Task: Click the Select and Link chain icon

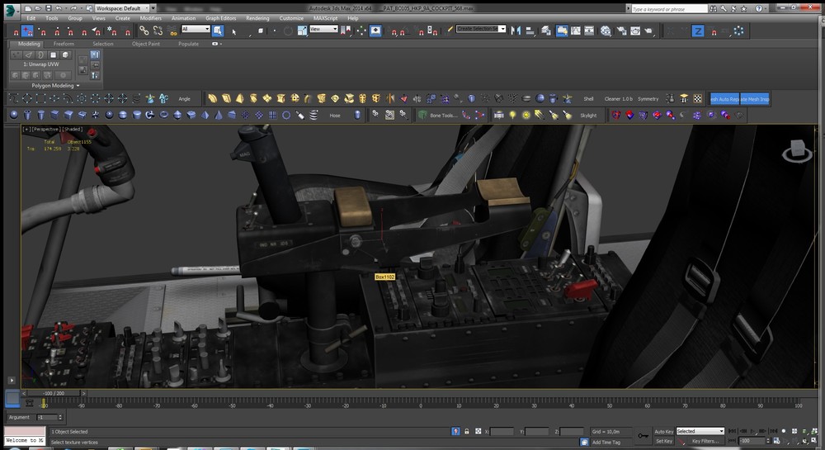Action: point(144,31)
